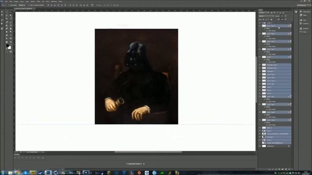312x175 pixels.
Task: Select the Eyedropper tool
Action: coord(11,18)
